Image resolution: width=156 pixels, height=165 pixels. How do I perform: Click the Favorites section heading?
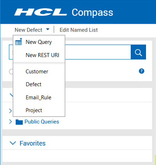pos(33,143)
